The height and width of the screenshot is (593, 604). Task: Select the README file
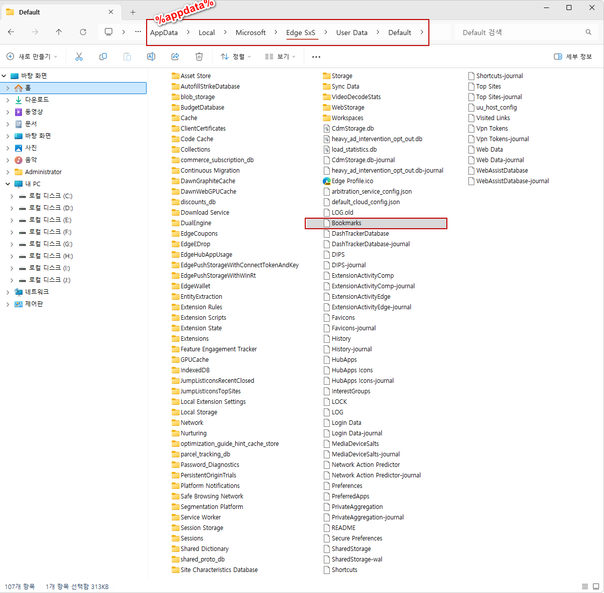point(339,528)
